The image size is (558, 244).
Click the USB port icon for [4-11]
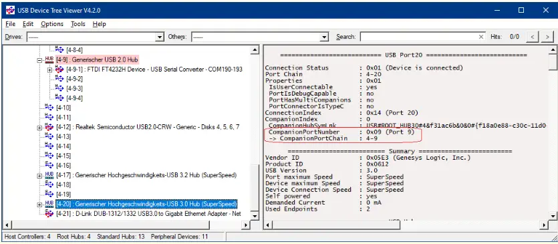(x=49, y=117)
